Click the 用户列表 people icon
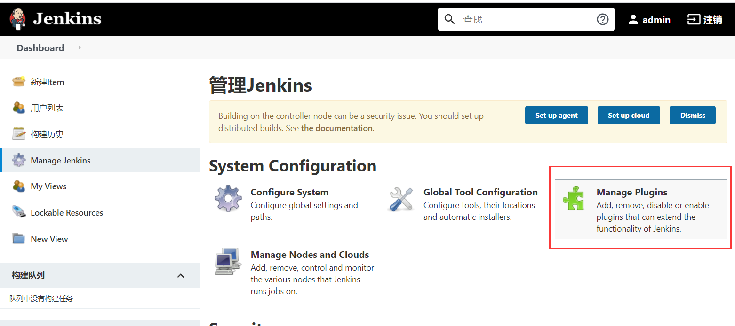This screenshot has width=735, height=326. (x=19, y=108)
